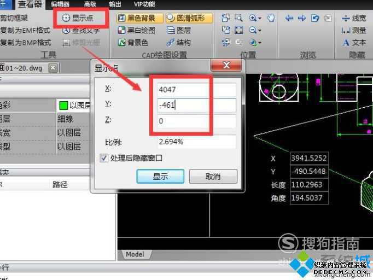The image size is (373, 280).
Task: Click the 路径 path column header
Action: 60,184
